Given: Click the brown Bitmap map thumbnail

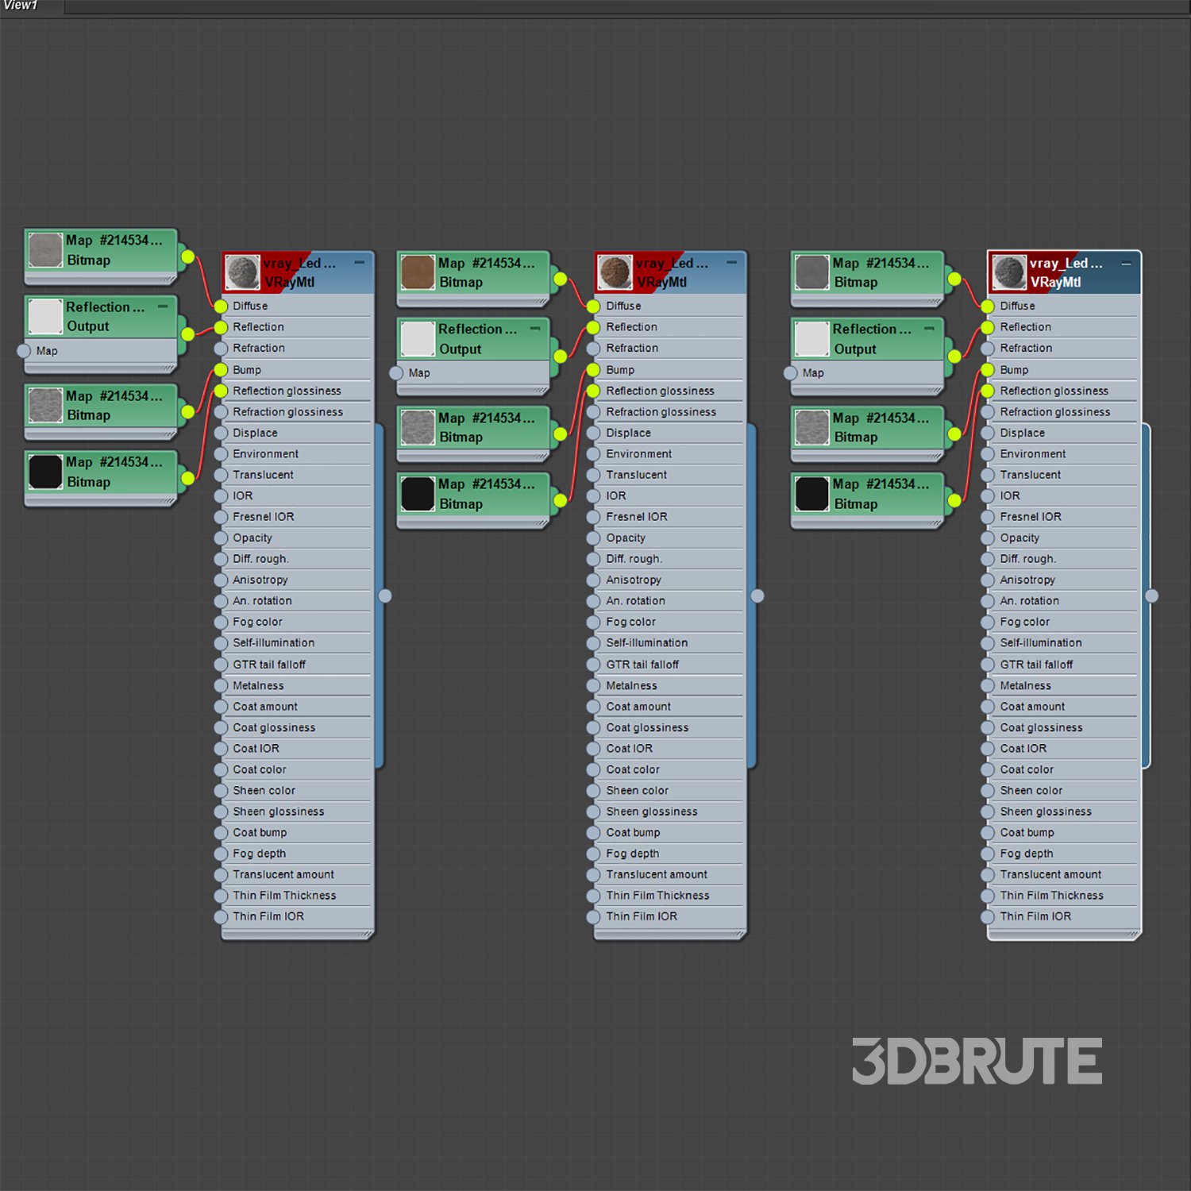Looking at the screenshot, I should coord(418,272).
